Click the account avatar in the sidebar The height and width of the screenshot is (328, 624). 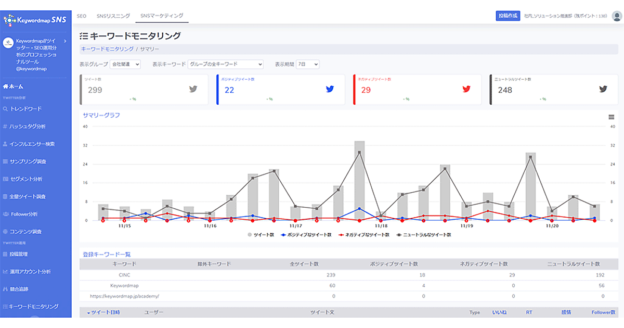(8, 43)
